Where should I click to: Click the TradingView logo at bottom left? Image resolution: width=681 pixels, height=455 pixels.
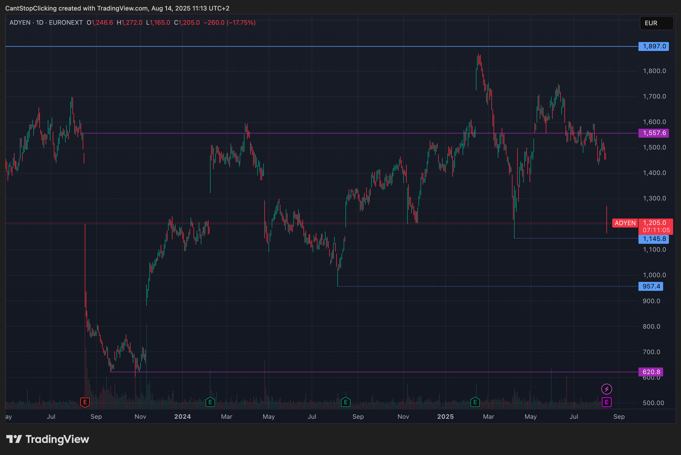[x=48, y=439]
